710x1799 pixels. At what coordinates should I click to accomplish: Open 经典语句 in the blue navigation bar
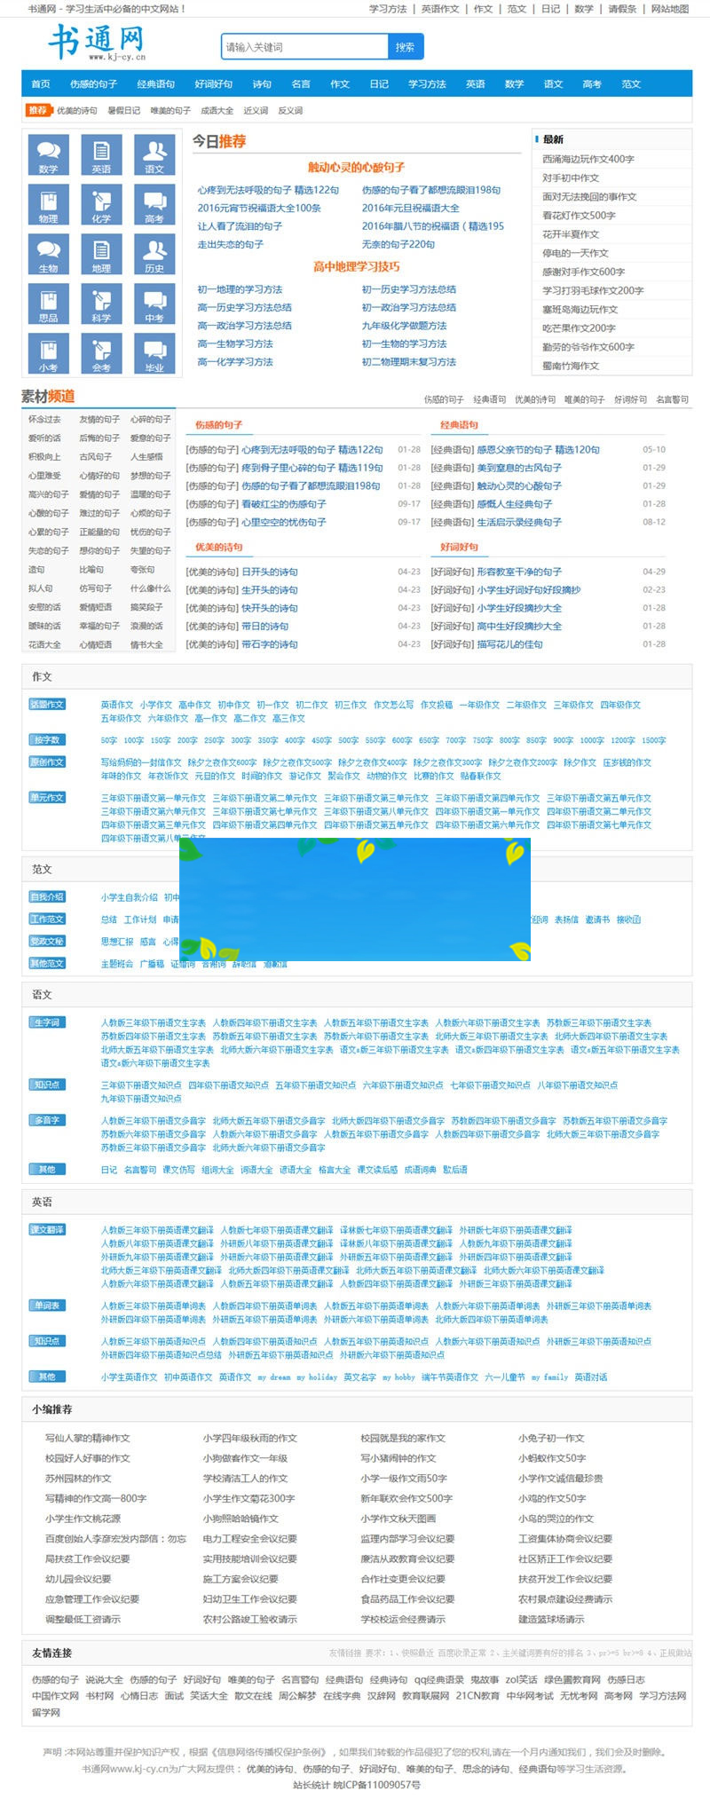pyautogui.click(x=155, y=84)
